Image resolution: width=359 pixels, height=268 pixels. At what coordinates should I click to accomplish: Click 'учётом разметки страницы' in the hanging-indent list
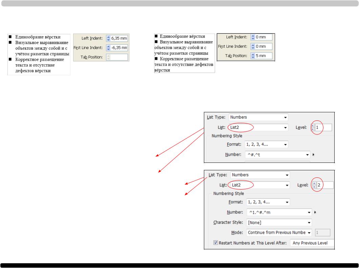click(42, 54)
